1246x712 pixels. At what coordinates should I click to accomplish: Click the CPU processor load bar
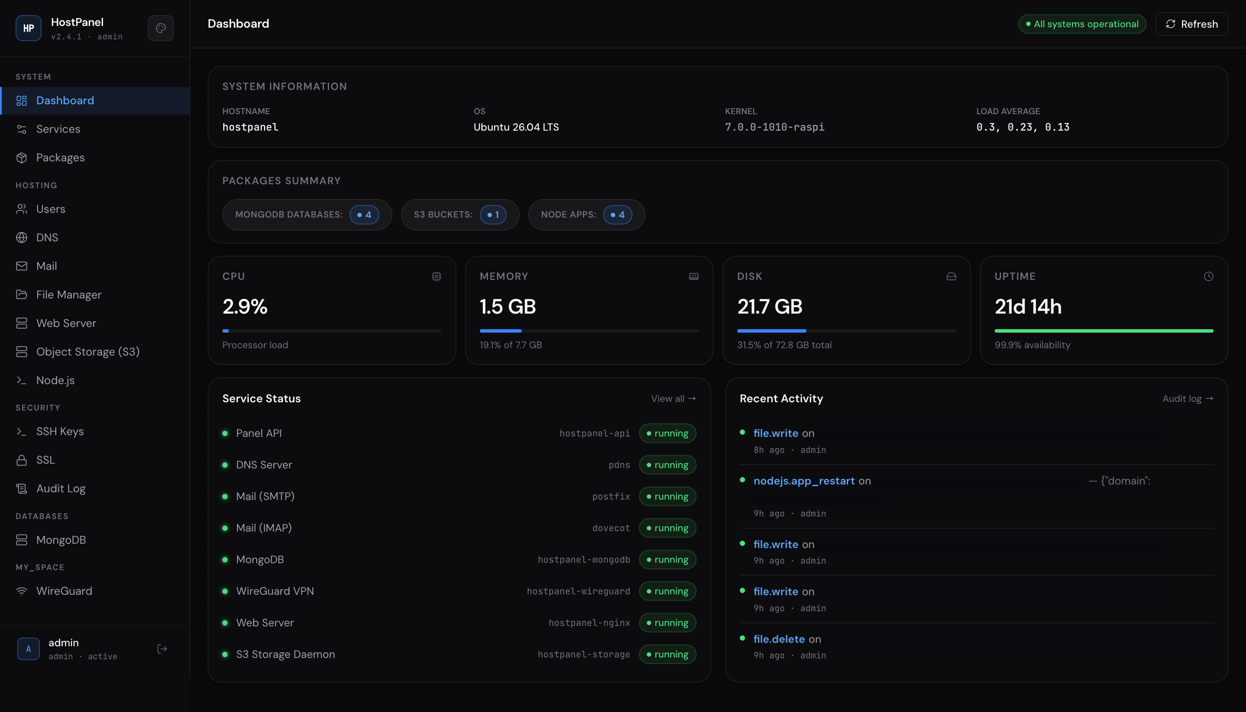coord(331,331)
